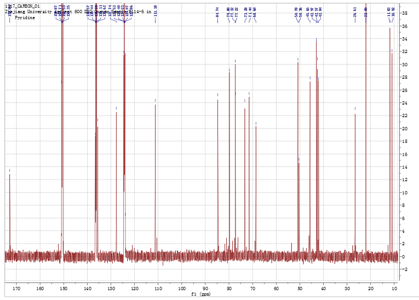Viewport: 419px width, 300px height.
Task: Click the y-axis intensity label '0'
Action: (x=404, y=257)
